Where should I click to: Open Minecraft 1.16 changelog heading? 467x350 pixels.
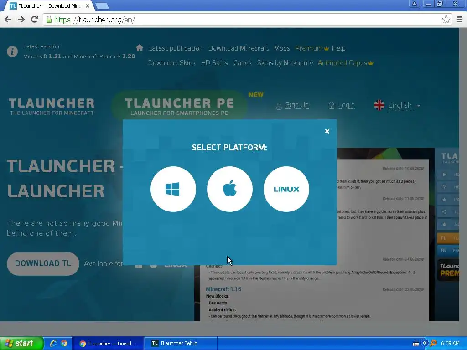[x=223, y=289]
